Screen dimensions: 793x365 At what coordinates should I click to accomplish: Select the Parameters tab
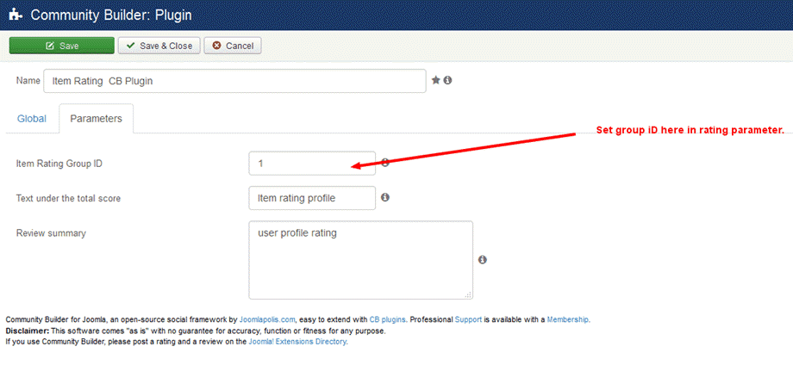[96, 119]
